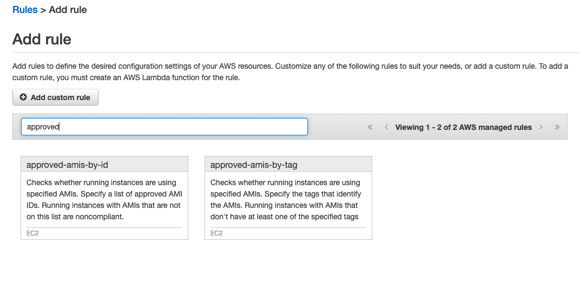Click the current 'Add rule' breadcrumb item
This screenshot has width=587, height=301.
[x=68, y=10]
